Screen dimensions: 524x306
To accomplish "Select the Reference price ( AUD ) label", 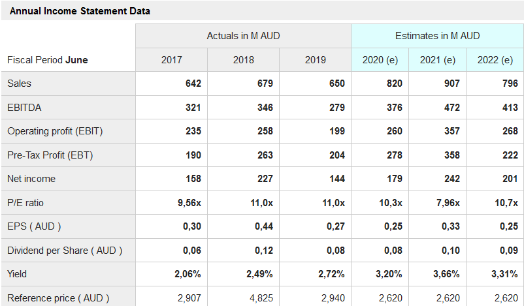I will pyautogui.click(x=58, y=298).
